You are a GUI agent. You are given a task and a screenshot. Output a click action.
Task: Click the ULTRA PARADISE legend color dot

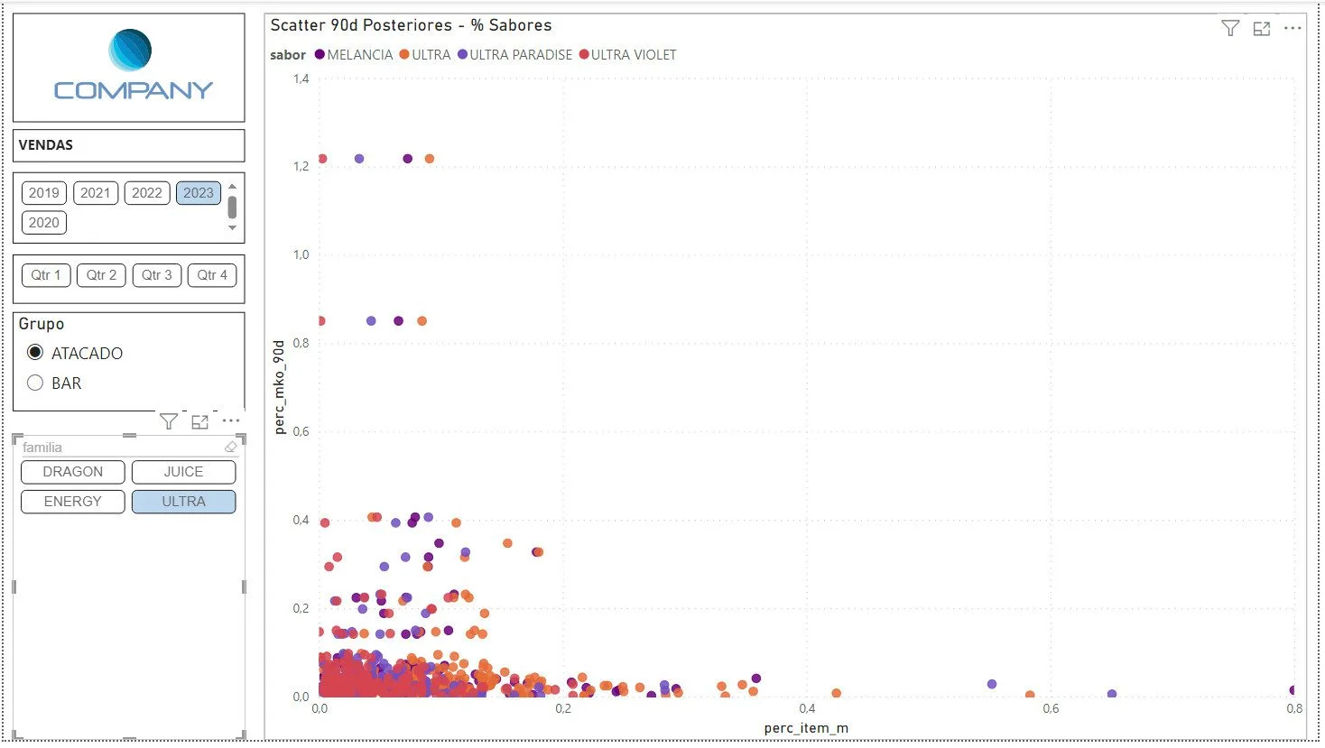(462, 55)
